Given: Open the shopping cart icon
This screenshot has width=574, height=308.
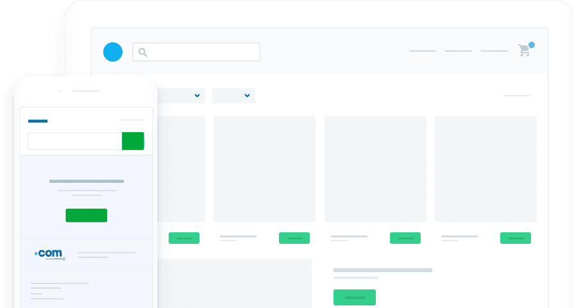Looking at the screenshot, I should 525,50.
